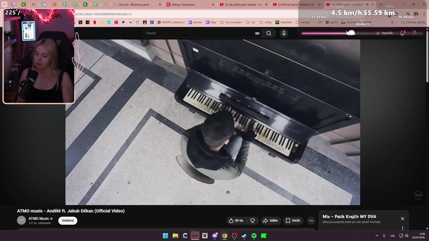This screenshot has height=241, width=429.
Task: Open Kick app from taskbar
Action: click(264, 236)
